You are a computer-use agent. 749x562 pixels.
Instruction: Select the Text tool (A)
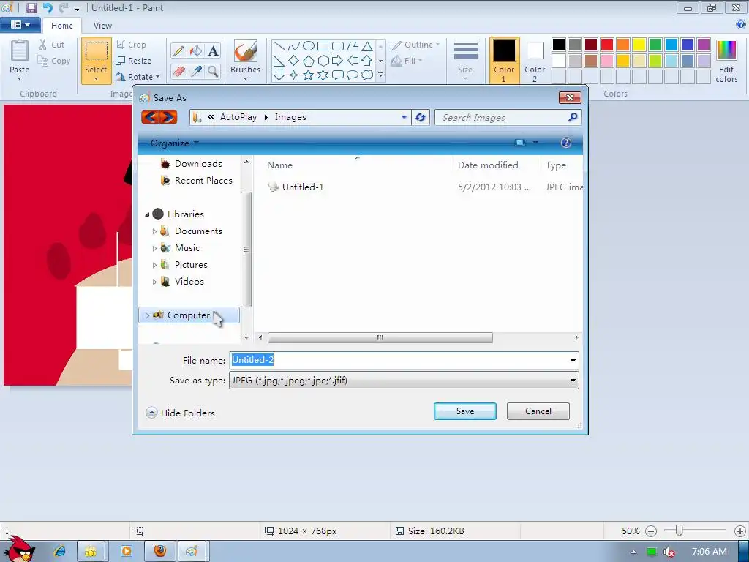(x=213, y=50)
